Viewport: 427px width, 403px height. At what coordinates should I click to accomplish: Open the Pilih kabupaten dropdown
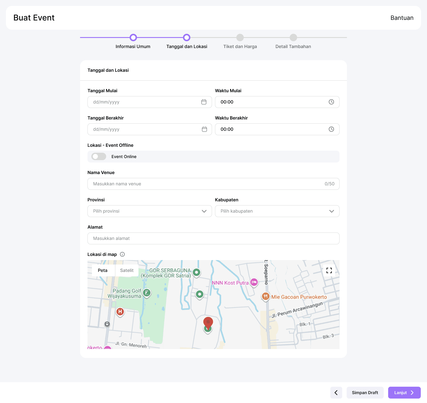[277, 211]
